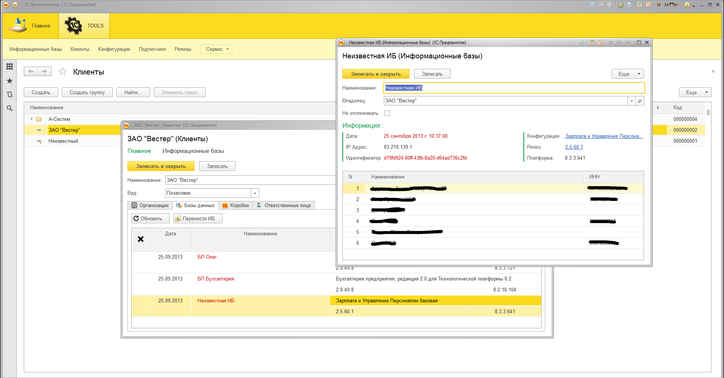Open the calculator in the main title bar
The height and width of the screenshot is (378, 724).
640,5
